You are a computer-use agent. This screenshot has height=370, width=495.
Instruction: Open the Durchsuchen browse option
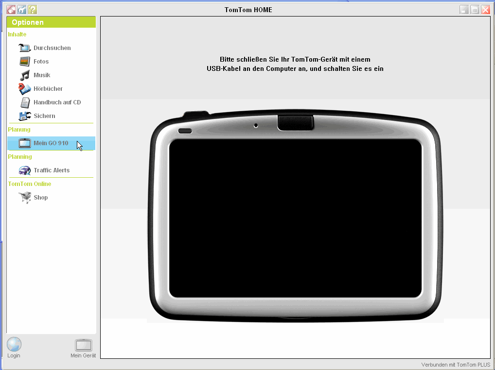(52, 48)
